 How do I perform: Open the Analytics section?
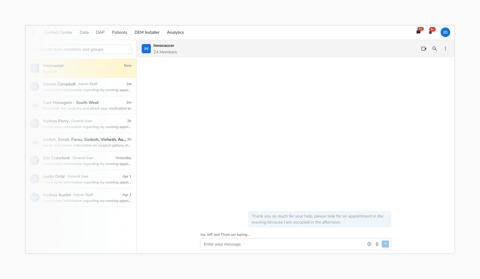(175, 32)
